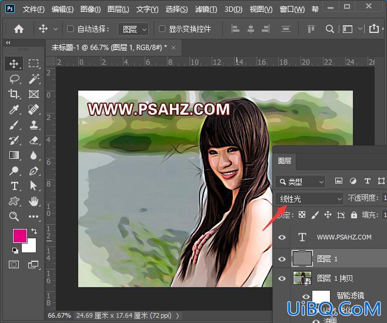387x323 pixels.
Task: Select the Path Selection tool
Action: coord(34,186)
